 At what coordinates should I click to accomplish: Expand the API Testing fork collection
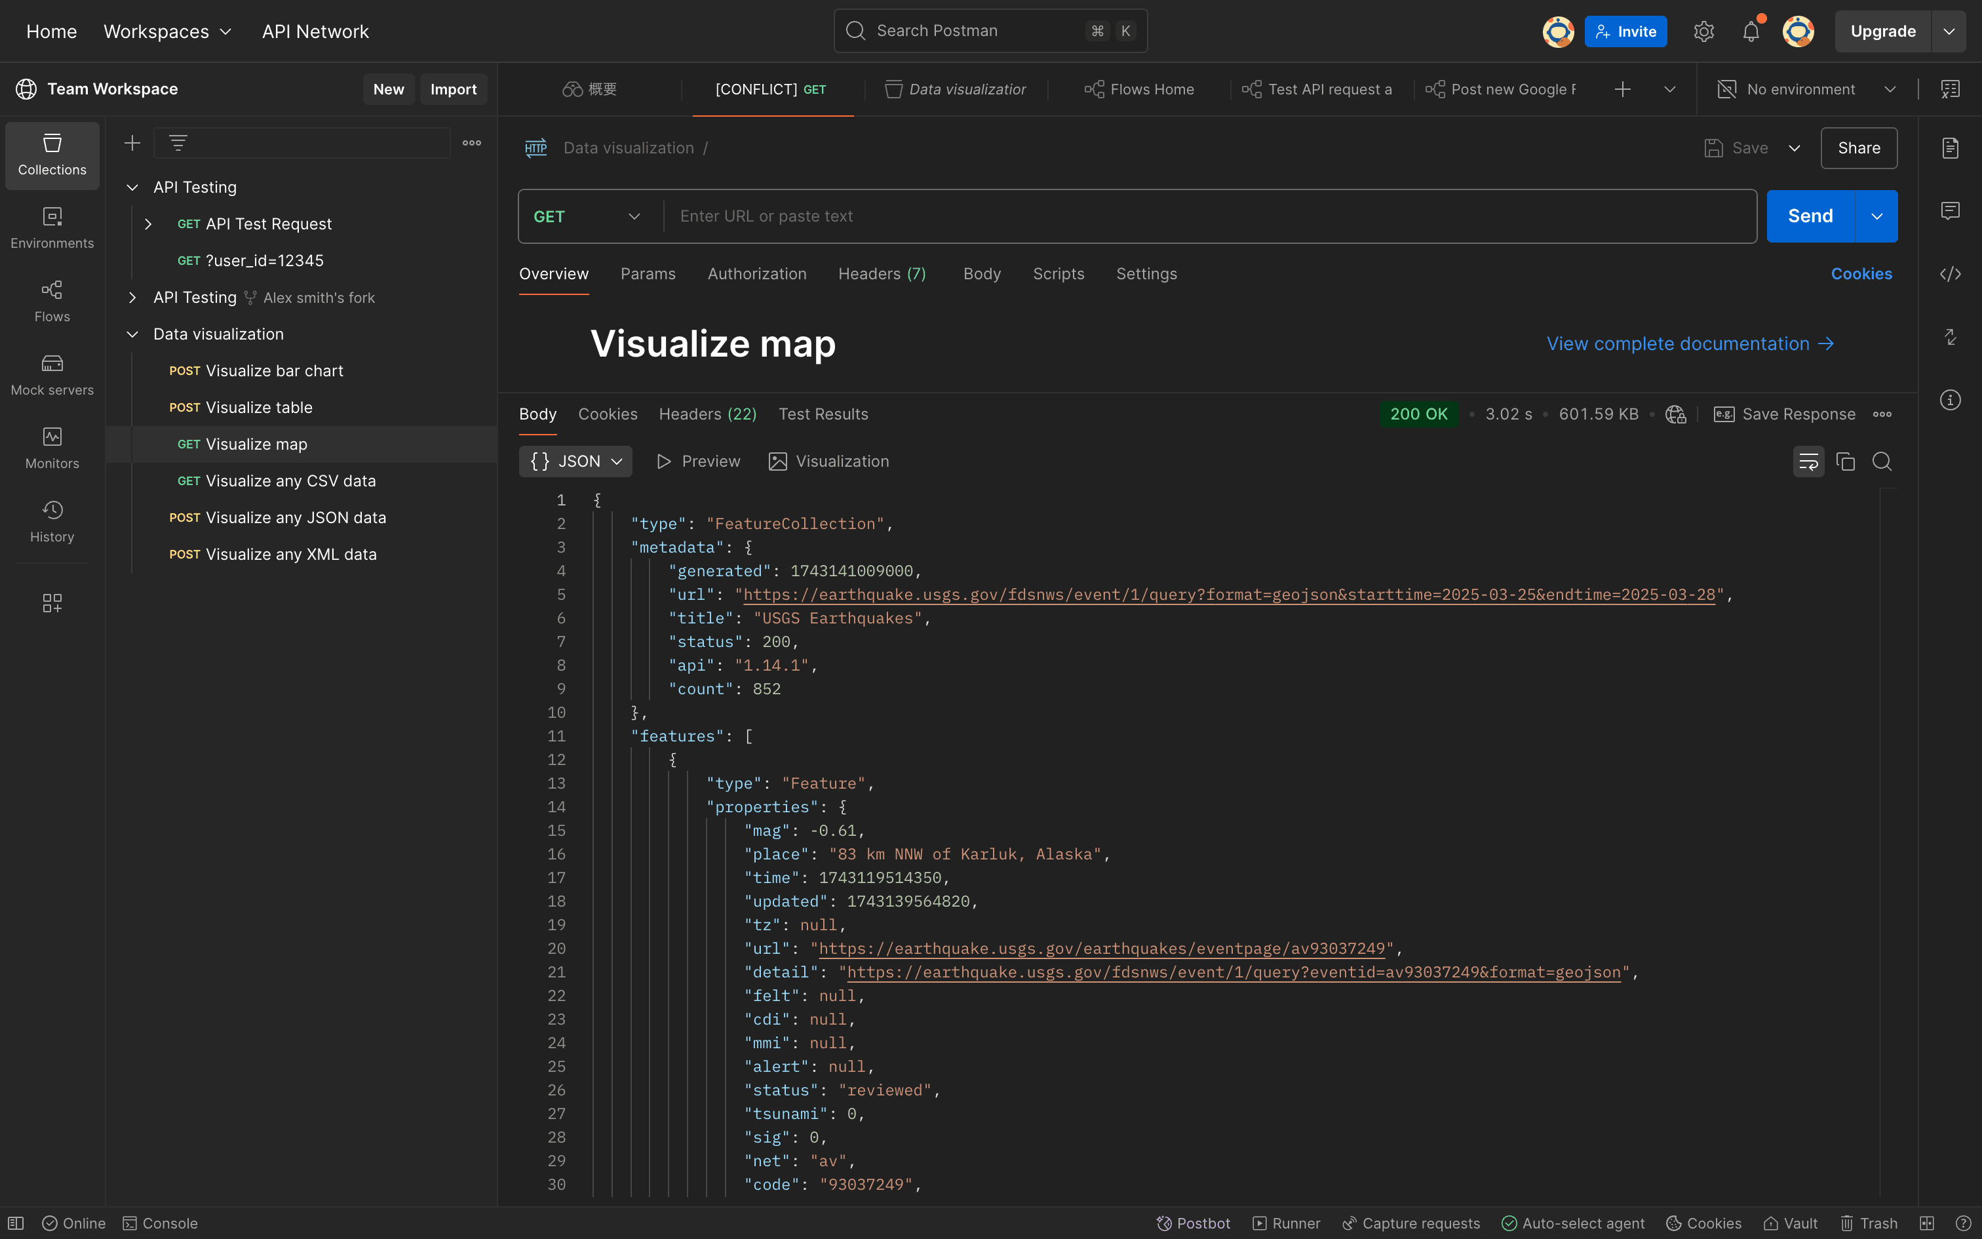tap(132, 298)
